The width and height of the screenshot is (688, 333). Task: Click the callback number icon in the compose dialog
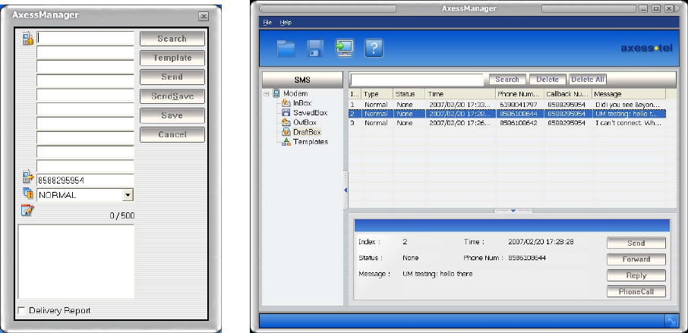point(27,178)
